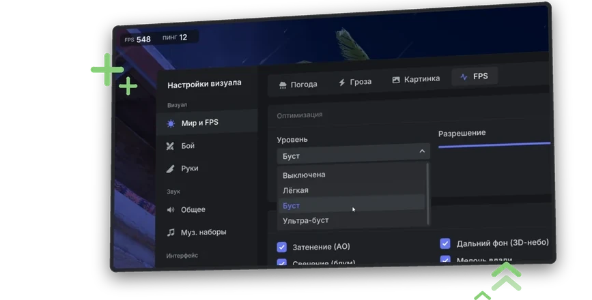Click the picture icon on Картинка tab
The image size is (592, 300).
tap(395, 80)
